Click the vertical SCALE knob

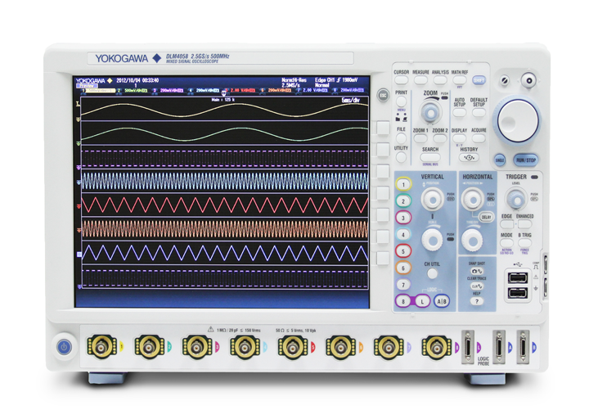tap(432, 240)
